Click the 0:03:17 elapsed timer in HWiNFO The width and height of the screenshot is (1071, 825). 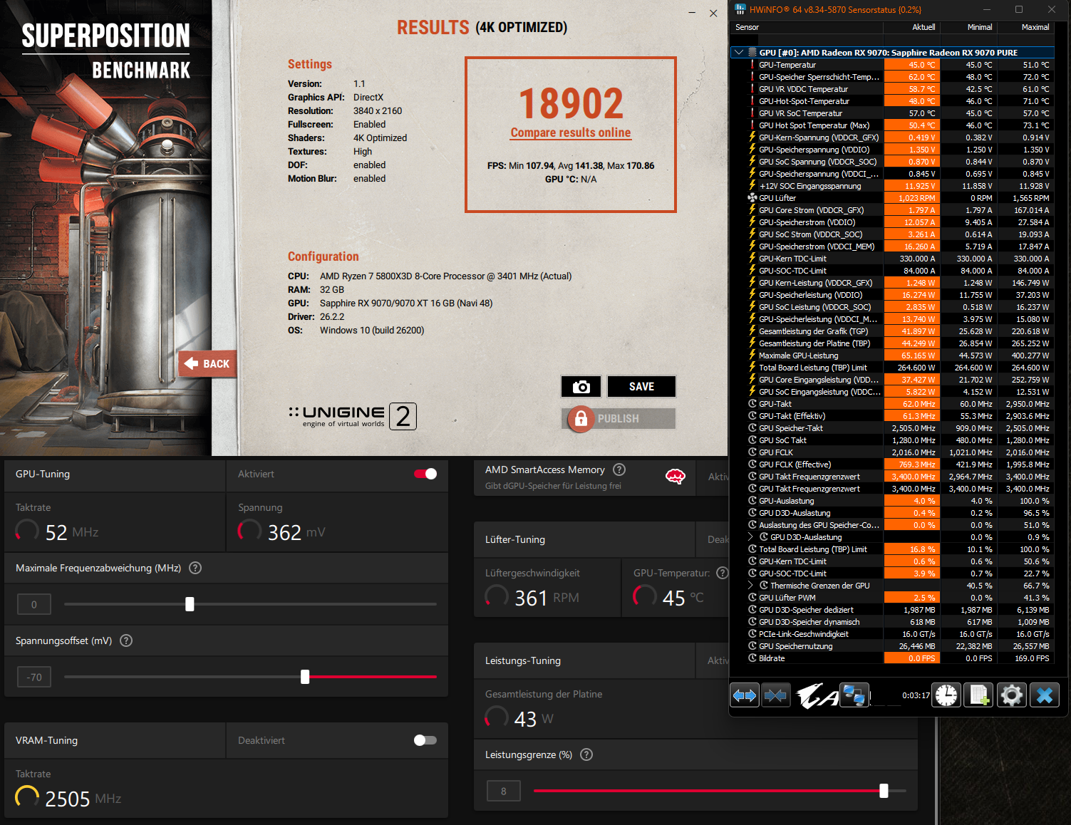click(x=916, y=695)
